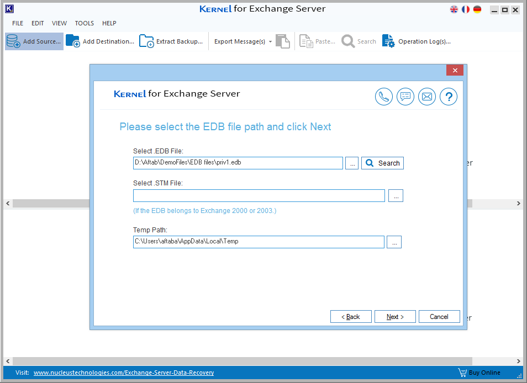Click the Buy Online cart icon
Image resolution: width=527 pixels, height=383 pixels.
462,373
